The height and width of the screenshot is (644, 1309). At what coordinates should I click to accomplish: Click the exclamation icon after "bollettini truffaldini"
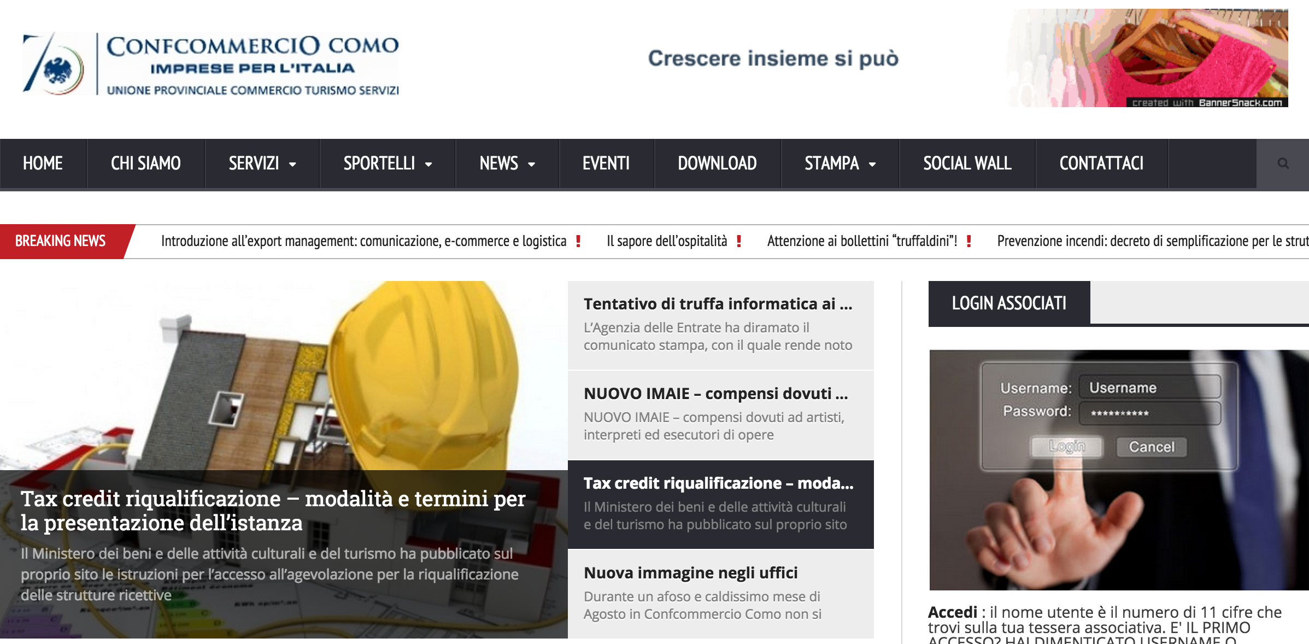[968, 241]
